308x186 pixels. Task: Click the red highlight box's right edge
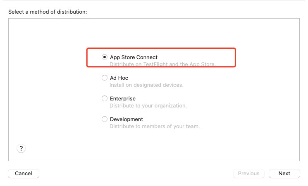click(x=235, y=57)
